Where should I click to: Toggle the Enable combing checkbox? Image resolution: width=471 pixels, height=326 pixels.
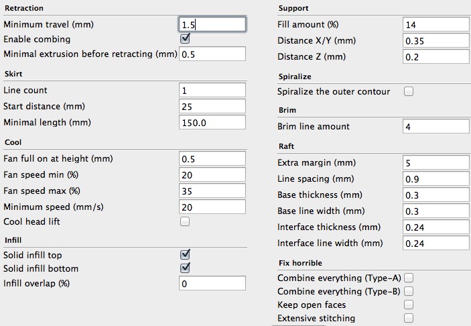(185, 40)
